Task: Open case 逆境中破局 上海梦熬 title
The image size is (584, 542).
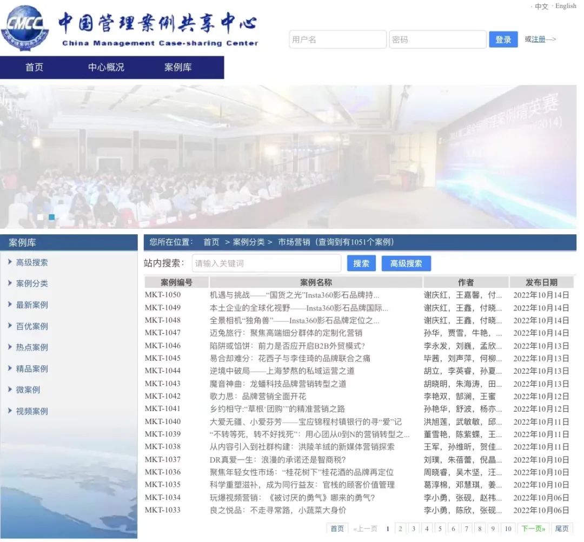Action: click(282, 371)
